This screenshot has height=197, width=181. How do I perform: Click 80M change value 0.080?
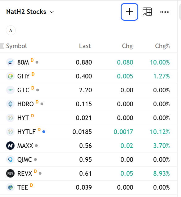pos(125,62)
